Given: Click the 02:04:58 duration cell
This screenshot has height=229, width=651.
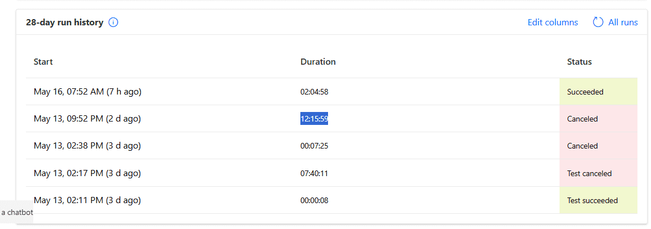Looking at the screenshot, I should [314, 92].
